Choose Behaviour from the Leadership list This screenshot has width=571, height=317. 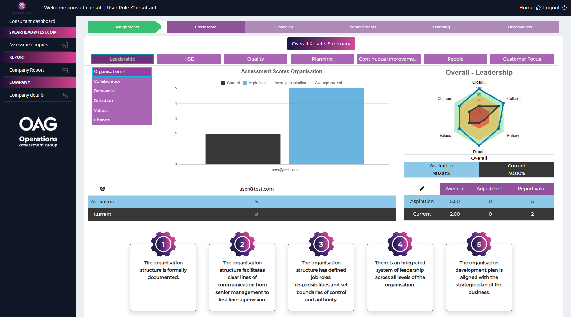tap(104, 91)
